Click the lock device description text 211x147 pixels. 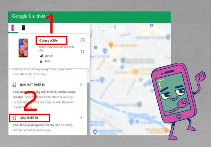[x=44, y=100]
